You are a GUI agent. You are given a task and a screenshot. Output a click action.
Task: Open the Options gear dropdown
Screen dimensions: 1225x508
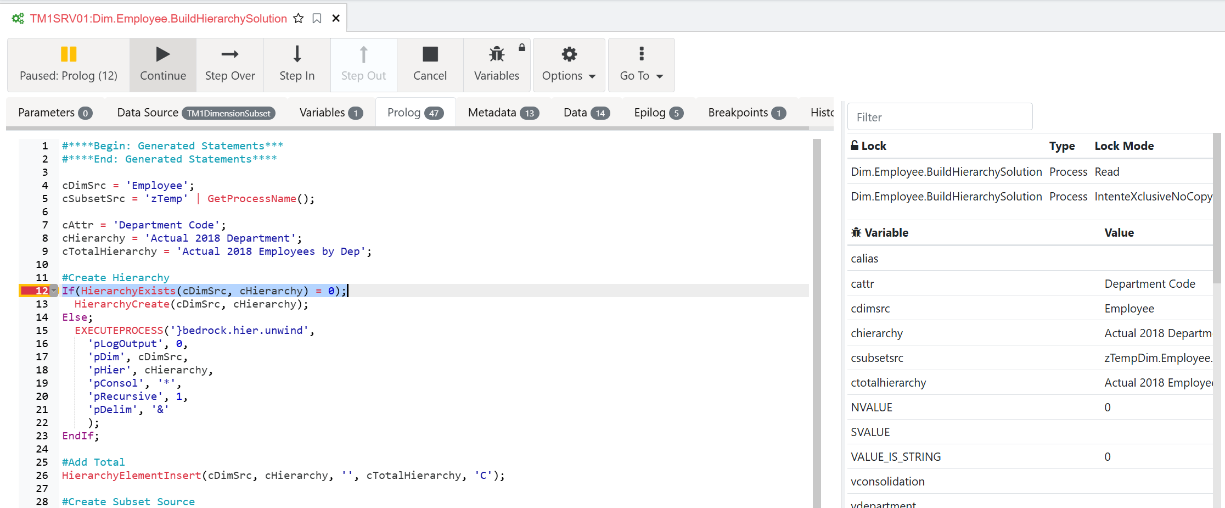click(x=569, y=64)
